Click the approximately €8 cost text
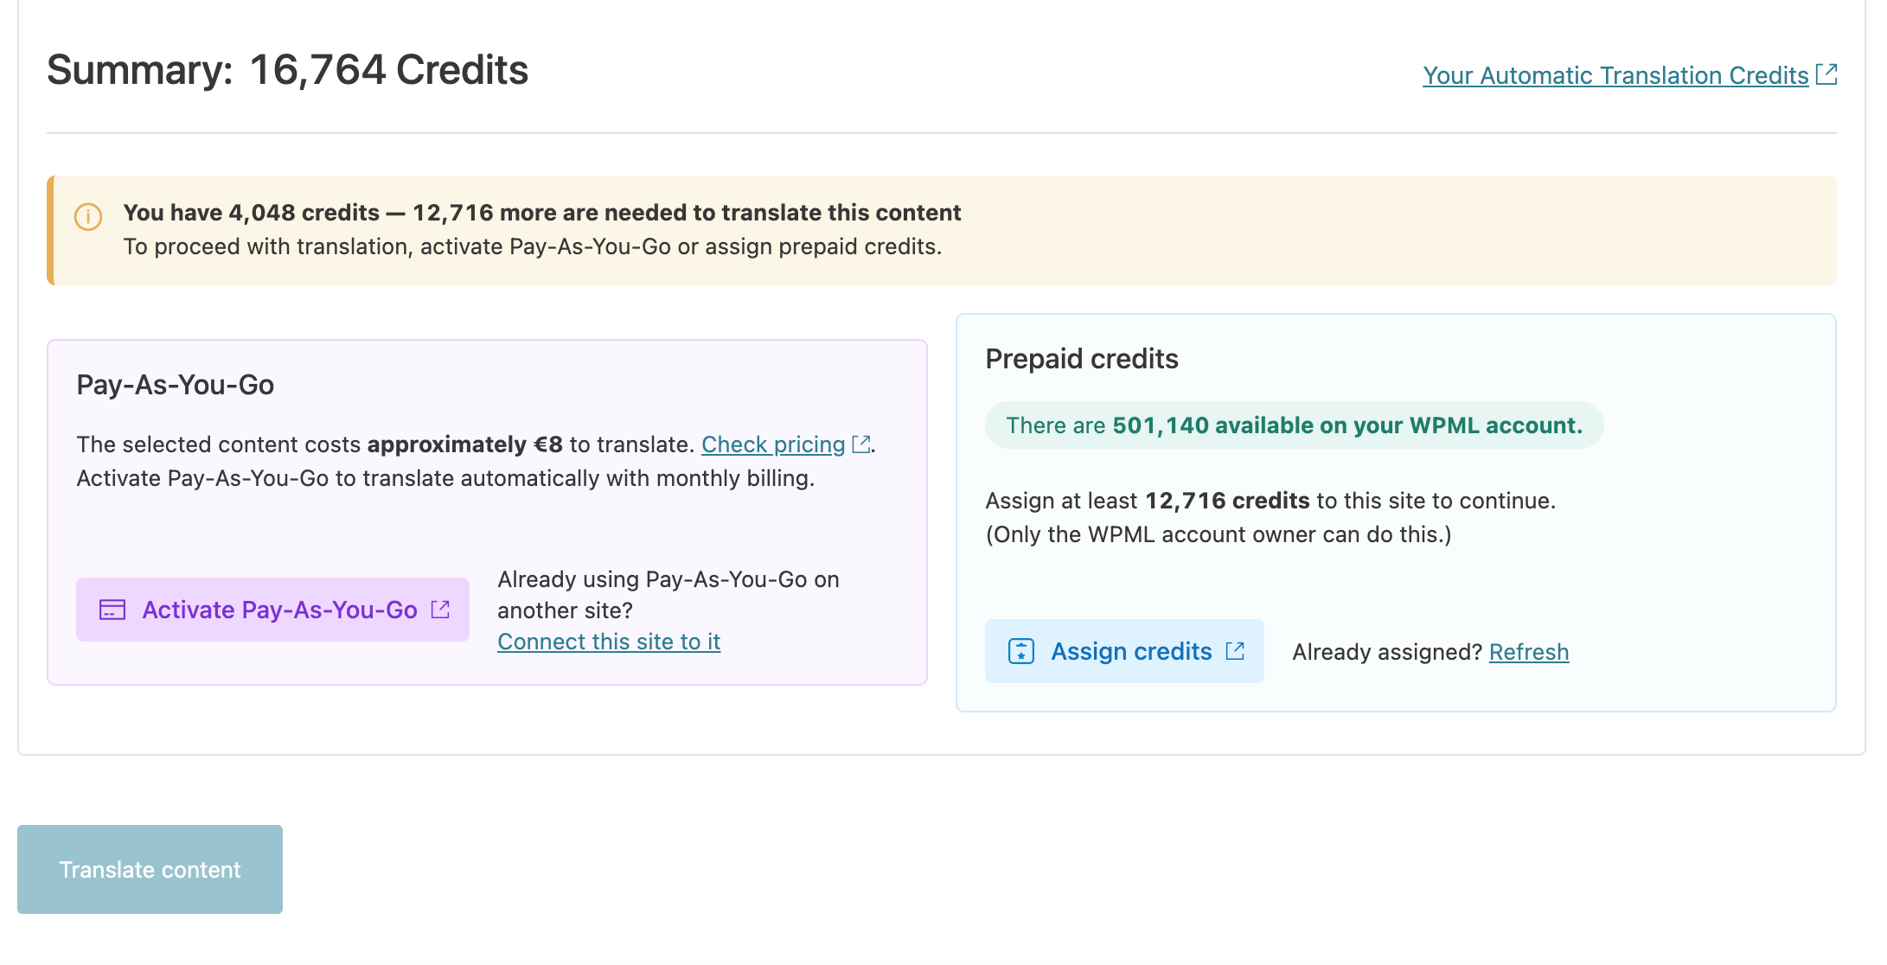The height and width of the screenshot is (965, 1887). tap(464, 444)
